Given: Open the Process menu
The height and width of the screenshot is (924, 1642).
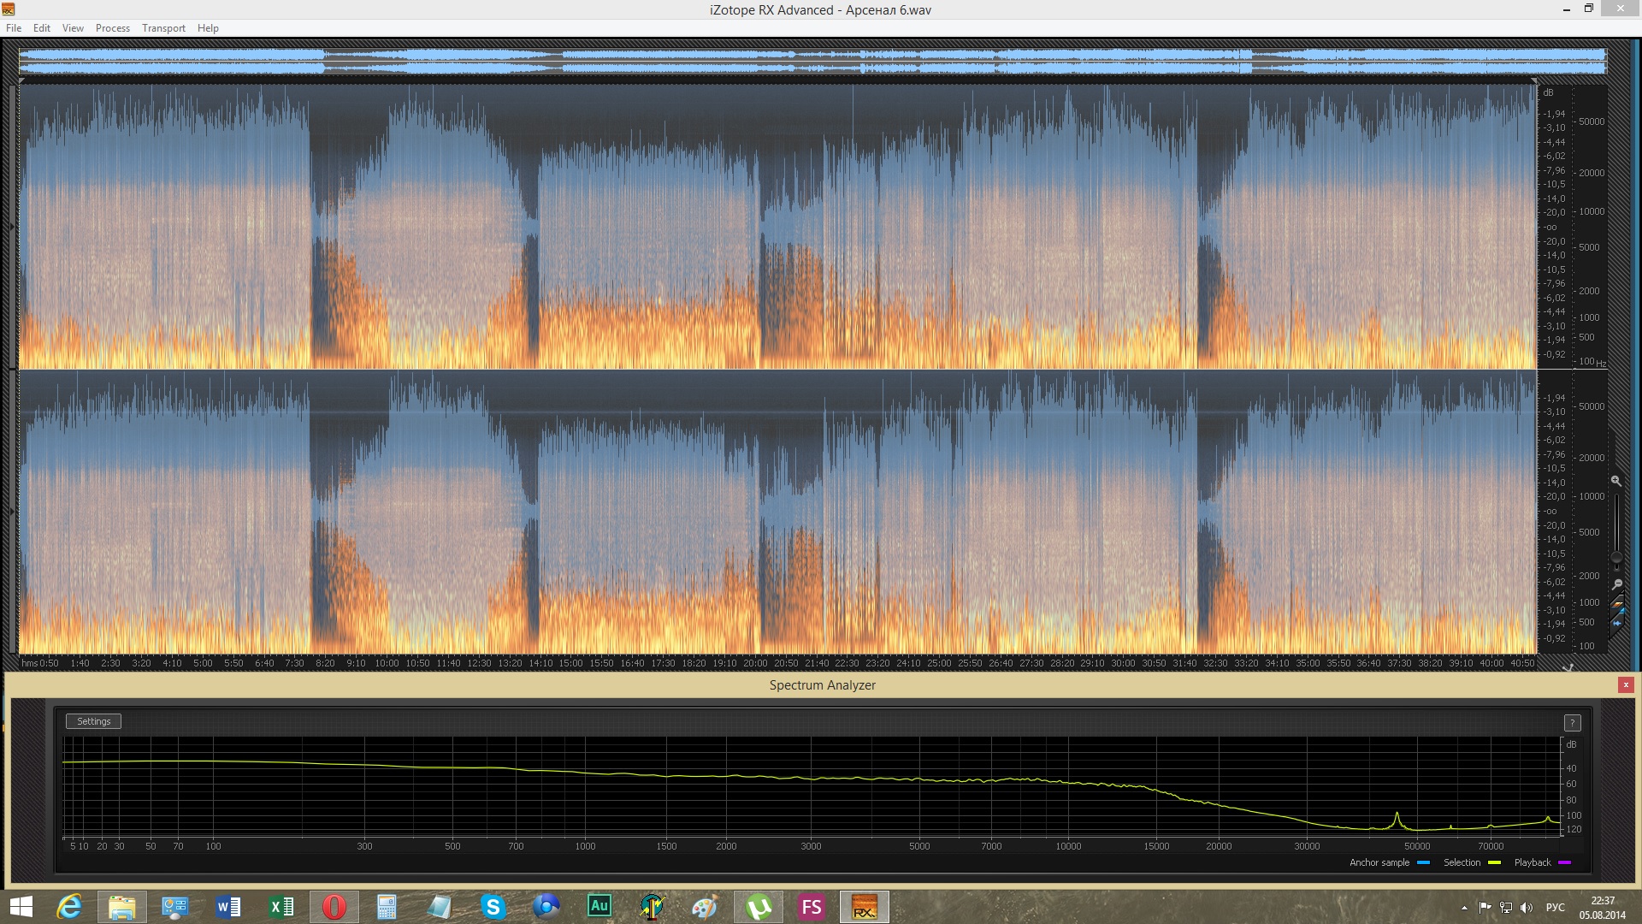Looking at the screenshot, I should pyautogui.click(x=113, y=28).
